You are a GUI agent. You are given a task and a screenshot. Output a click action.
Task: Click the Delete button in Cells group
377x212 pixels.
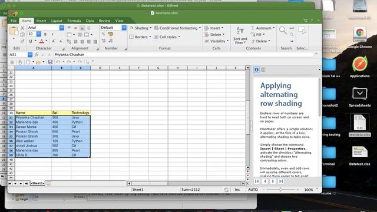tap(214, 35)
